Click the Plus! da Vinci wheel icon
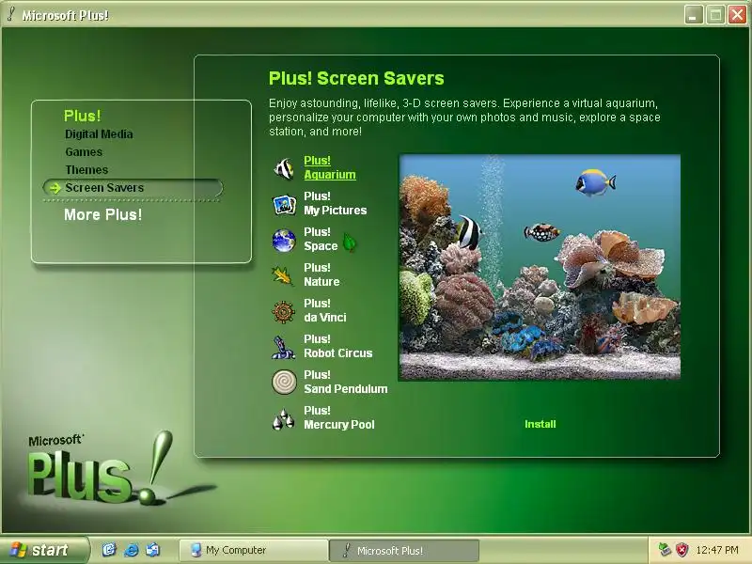The width and height of the screenshot is (752, 564). (284, 312)
